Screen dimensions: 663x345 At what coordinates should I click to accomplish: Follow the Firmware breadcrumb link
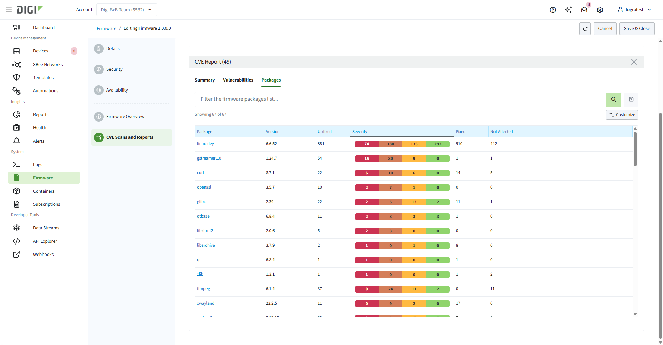tap(106, 28)
